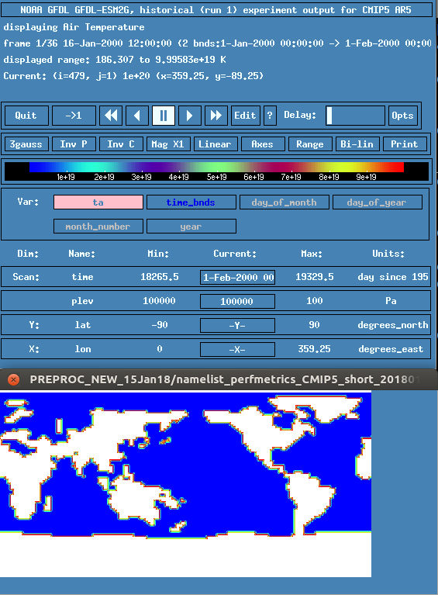Image resolution: width=438 pixels, height=595 pixels.
Task: Click the time current value 1-Feb-2000 field
Action: point(237,277)
